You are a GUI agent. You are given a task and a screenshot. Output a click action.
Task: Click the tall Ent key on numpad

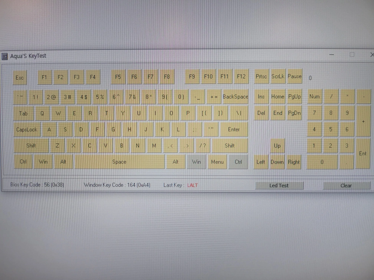point(362,153)
